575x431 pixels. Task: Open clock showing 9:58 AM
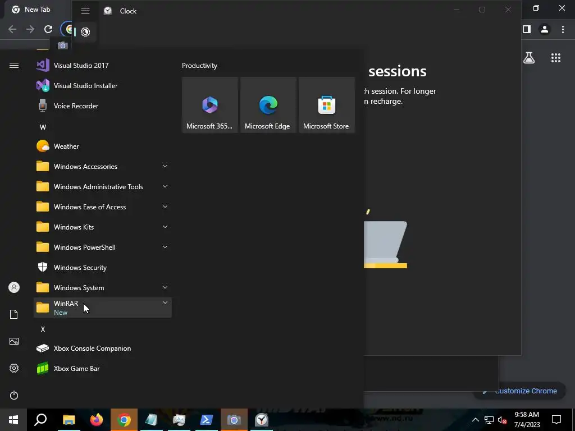[x=527, y=420]
